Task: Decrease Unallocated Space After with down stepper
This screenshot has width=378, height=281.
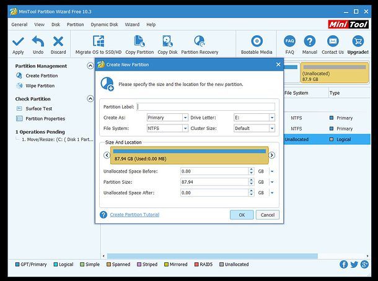Action: (x=251, y=194)
